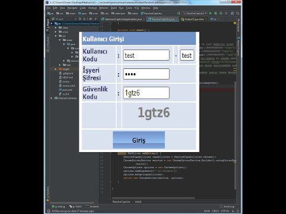Image resolution: width=286 pixels, height=214 pixels.
Task: Click the editor vertical scrollbar
Action: (235, 135)
